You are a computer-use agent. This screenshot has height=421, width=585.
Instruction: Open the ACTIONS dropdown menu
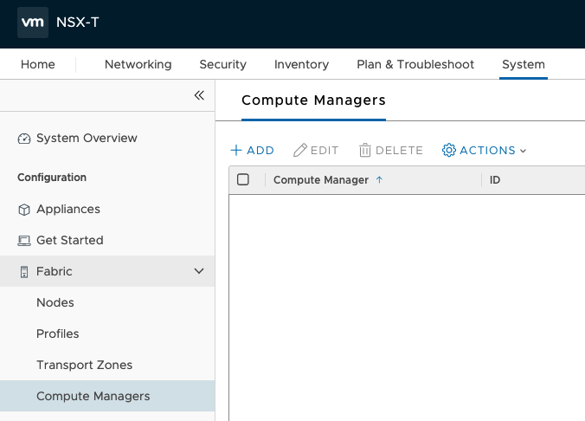tap(485, 150)
